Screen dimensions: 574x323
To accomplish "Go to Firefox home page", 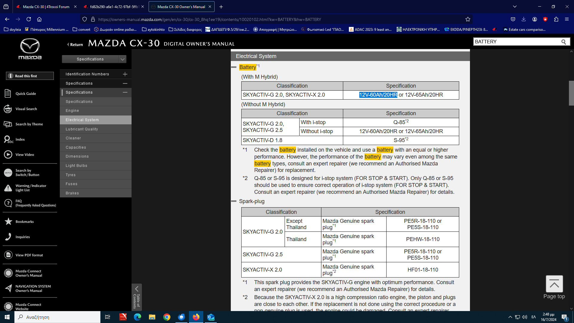I will point(39,19).
